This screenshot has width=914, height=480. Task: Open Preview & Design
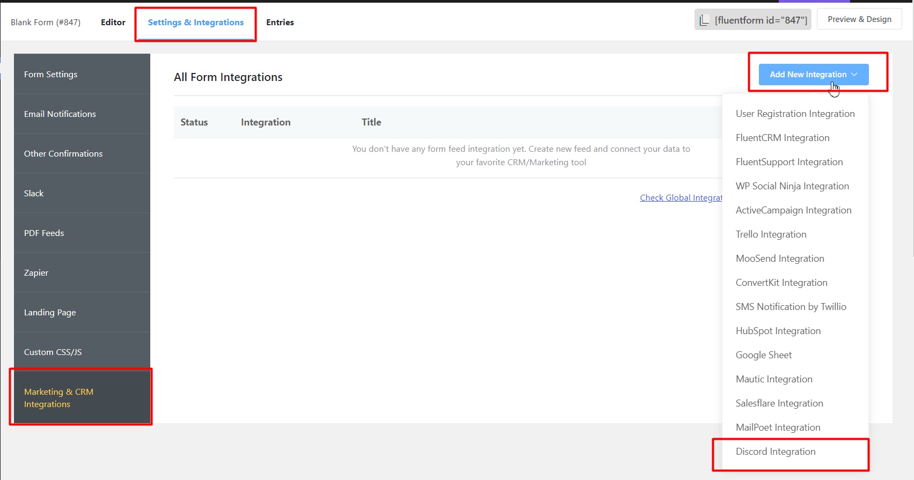click(x=859, y=19)
